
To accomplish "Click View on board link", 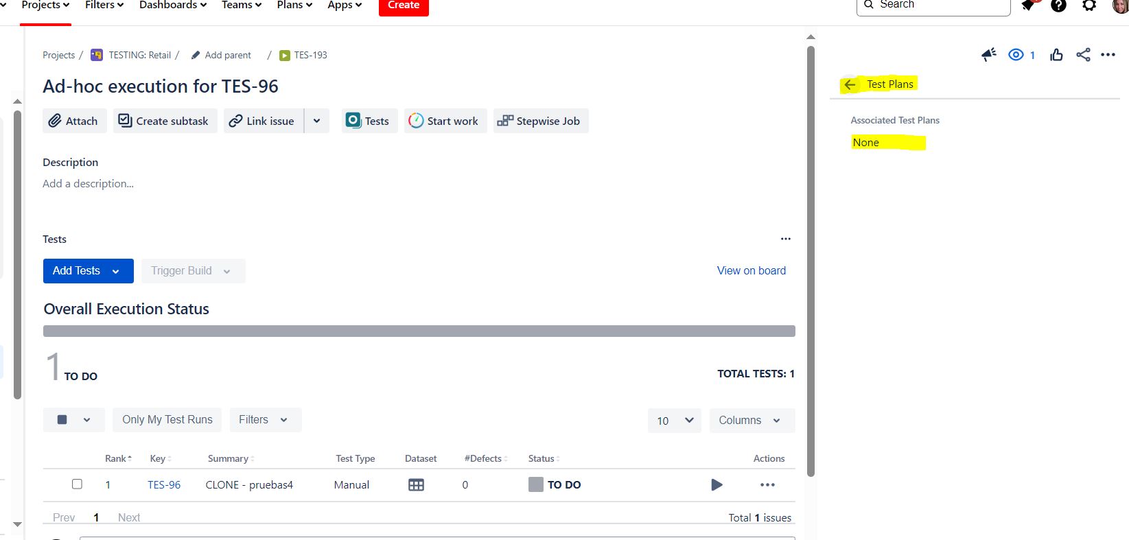I will [x=752, y=271].
